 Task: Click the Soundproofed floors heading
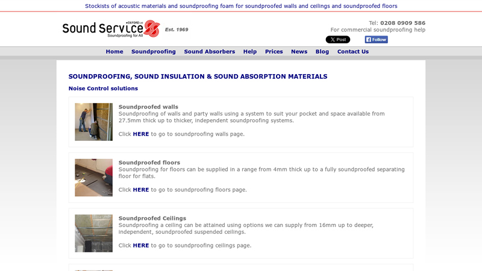pos(149,163)
